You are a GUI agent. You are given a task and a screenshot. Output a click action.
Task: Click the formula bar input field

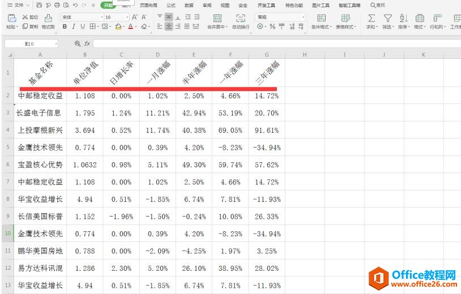pos(277,44)
